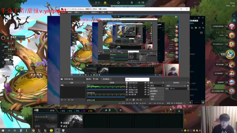Toggle visibility of second 文本 (GDI+) source
This screenshot has height=133, width=237.
[145, 87]
